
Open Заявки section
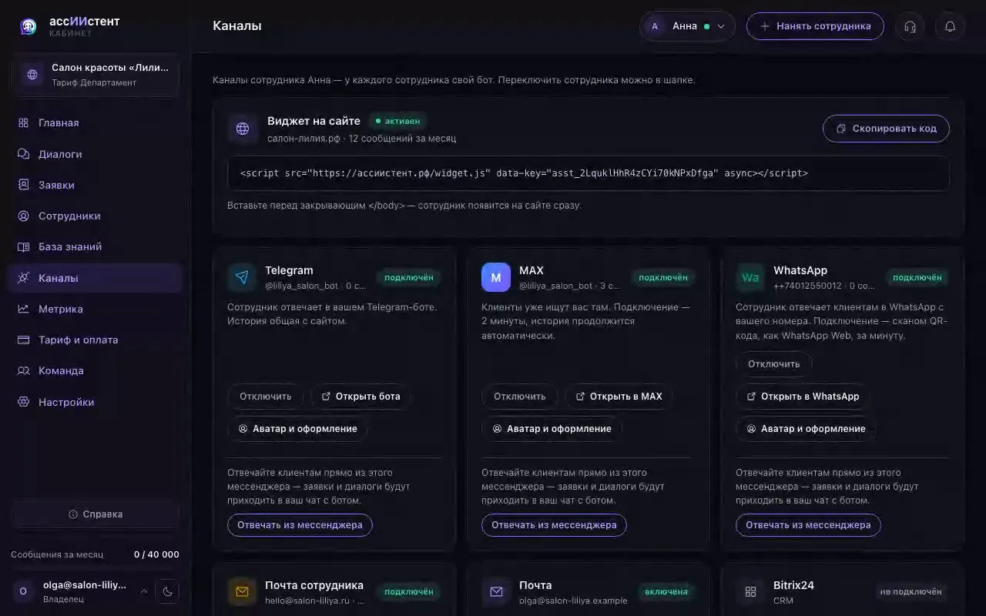(96, 185)
